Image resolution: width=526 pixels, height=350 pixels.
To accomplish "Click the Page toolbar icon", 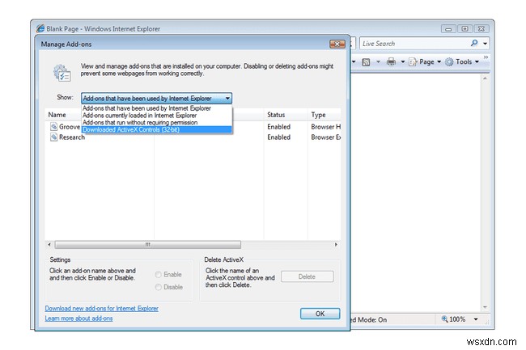I will [413, 62].
